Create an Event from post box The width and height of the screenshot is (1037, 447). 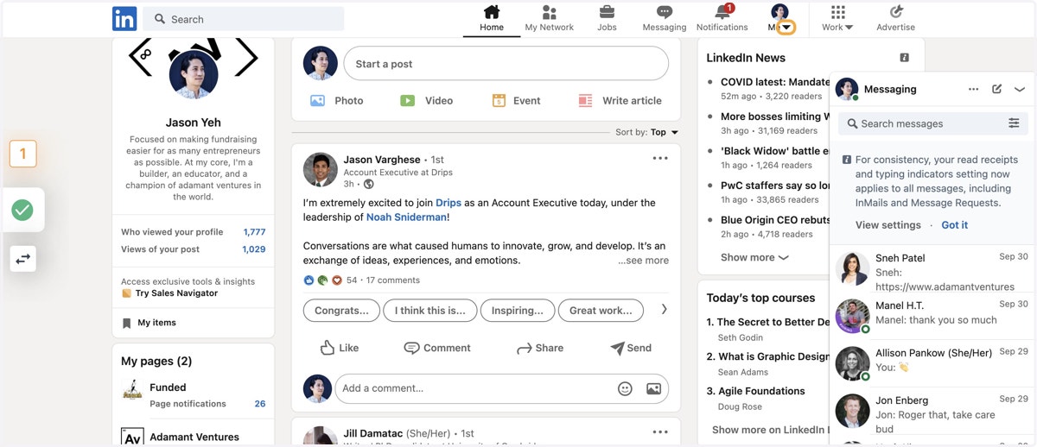tap(516, 101)
